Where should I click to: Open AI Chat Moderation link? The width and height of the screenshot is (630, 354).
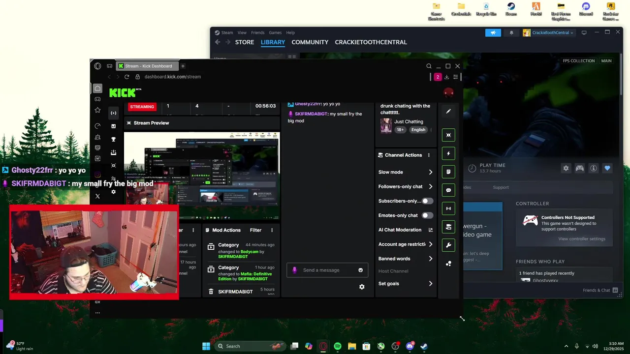(406, 230)
